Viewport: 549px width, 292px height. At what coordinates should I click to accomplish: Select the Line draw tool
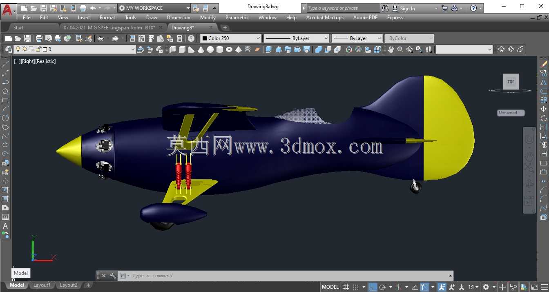(x=5, y=64)
